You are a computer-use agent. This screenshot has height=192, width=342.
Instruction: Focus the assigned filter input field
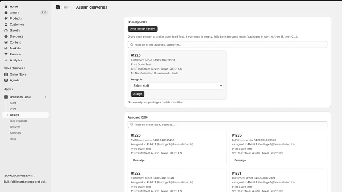(227, 125)
